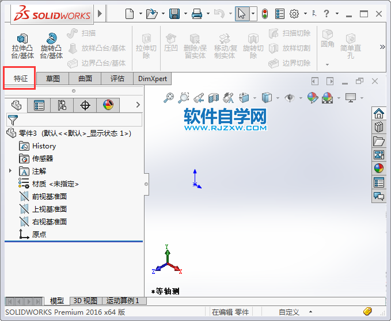Select the Revolved Boss/Base (旋转凸台/基体) tool
The width and height of the screenshot is (391, 321).
(51, 46)
